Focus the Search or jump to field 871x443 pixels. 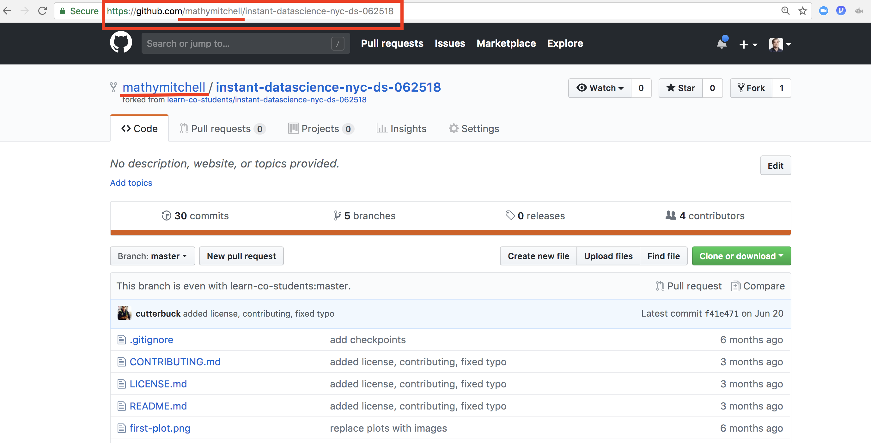pos(237,43)
